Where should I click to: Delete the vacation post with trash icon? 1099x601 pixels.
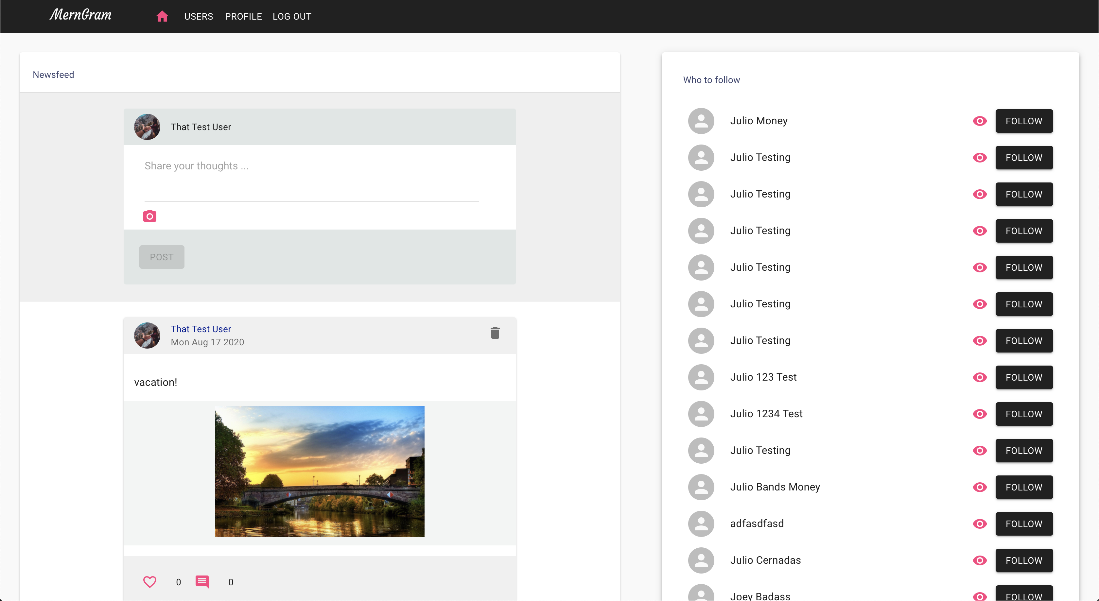coord(495,333)
